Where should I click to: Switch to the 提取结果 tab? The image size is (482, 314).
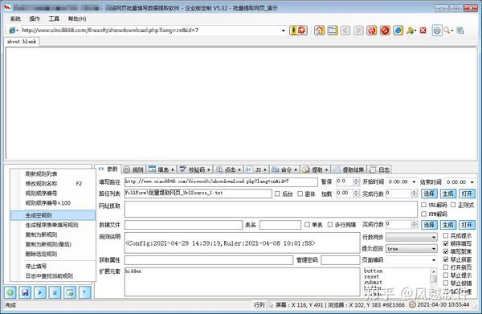349,169
